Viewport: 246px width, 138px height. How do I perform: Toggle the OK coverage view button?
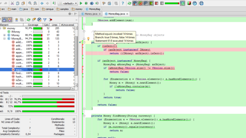click(x=183, y=3)
